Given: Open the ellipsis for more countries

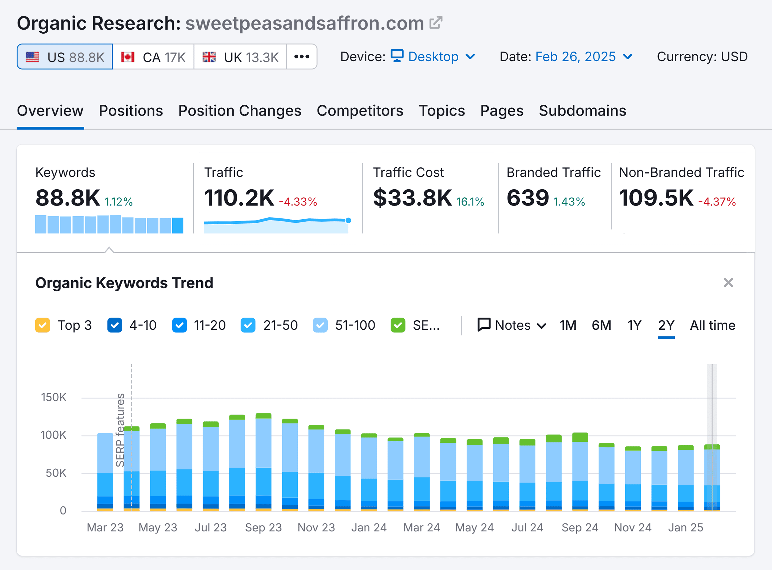Looking at the screenshot, I should click(302, 57).
